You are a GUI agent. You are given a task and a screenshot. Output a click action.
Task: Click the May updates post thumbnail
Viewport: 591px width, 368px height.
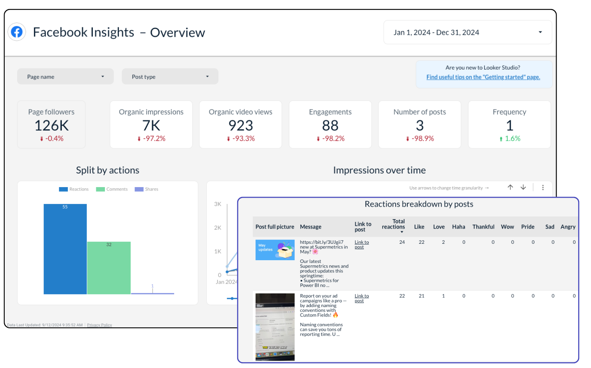275,250
